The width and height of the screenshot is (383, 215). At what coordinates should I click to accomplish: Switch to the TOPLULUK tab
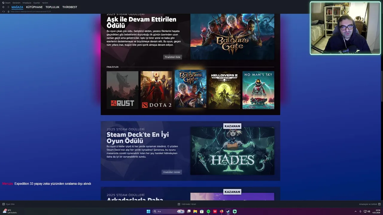point(52,7)
